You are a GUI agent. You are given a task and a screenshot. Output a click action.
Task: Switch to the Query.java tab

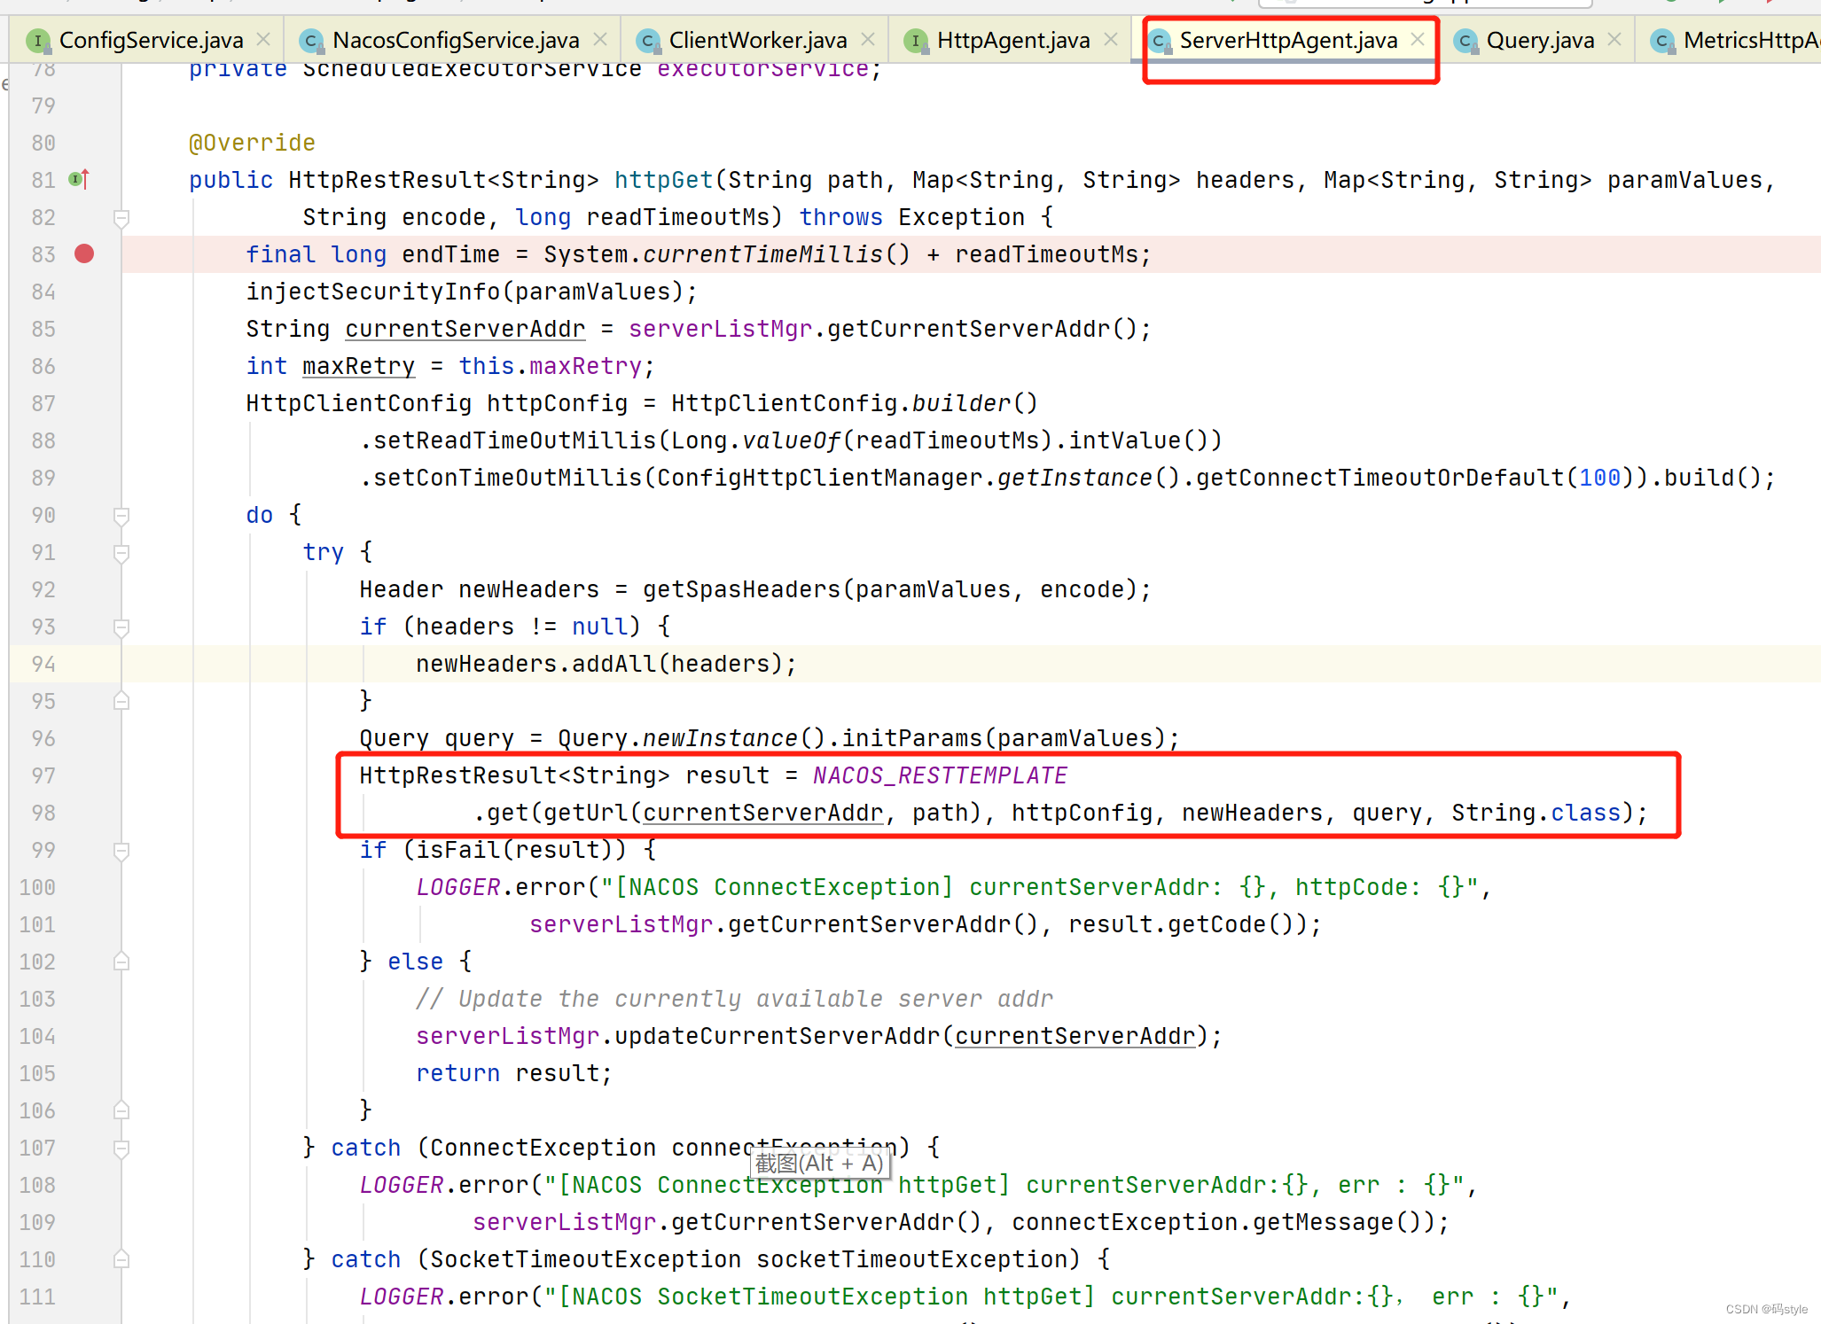(x=1540, y=40)
